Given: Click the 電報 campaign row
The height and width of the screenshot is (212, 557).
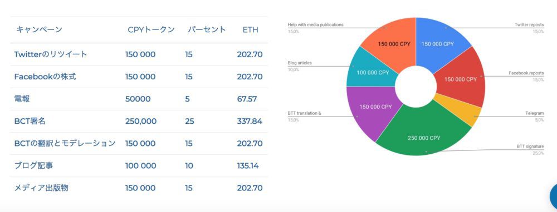Looking at the screenshot, I should pos(139,99).
